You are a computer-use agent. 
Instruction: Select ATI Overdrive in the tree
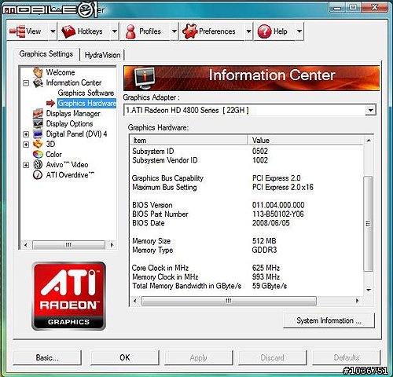(x=70, y=175)
